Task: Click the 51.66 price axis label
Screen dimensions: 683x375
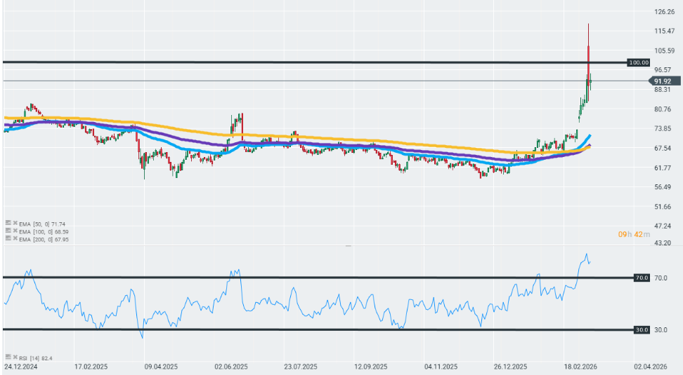Action: pyautogui.click(x=663, y=206)
